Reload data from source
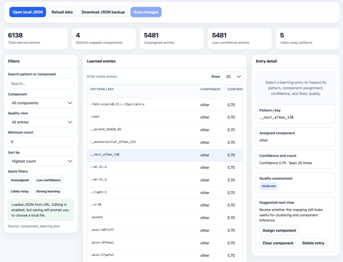This screenshot has height=262, width=343. 62,12
